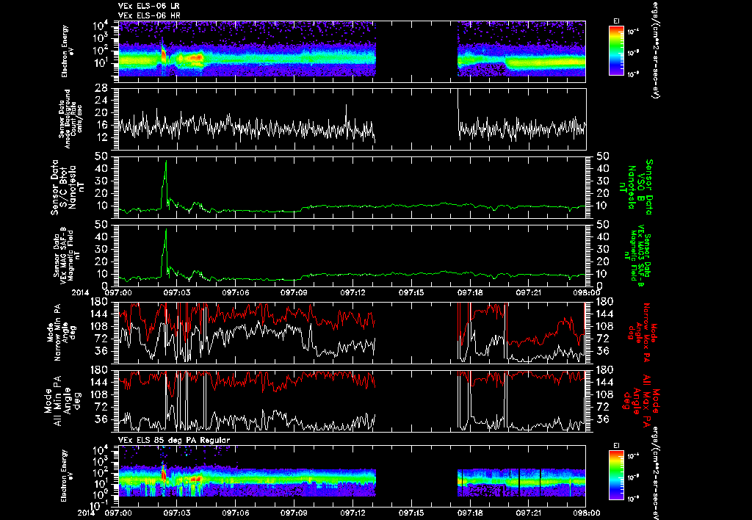Click the green 'VEx MAG3 SAF-B Magnetic Field' label
752x520 pixels.
point(637,256)
